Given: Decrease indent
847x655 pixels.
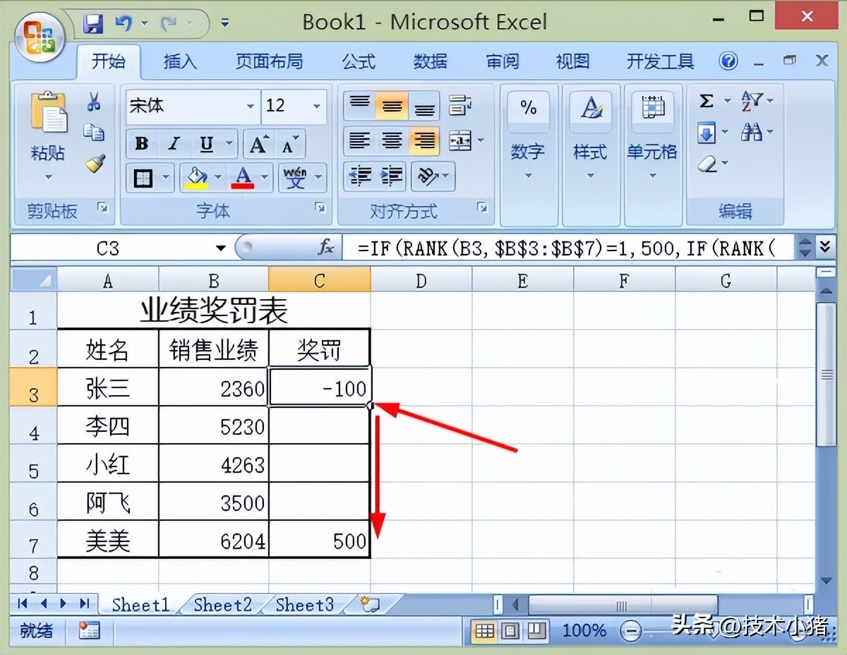Looking at the screenshot, I should [360, 176].
